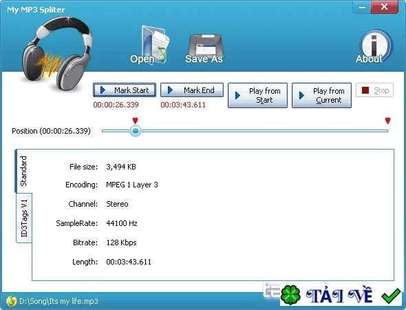Viewport: 406px width, 310px height.
Task: Click the Save As floppy disk icon
Action: tap(204, 48)
